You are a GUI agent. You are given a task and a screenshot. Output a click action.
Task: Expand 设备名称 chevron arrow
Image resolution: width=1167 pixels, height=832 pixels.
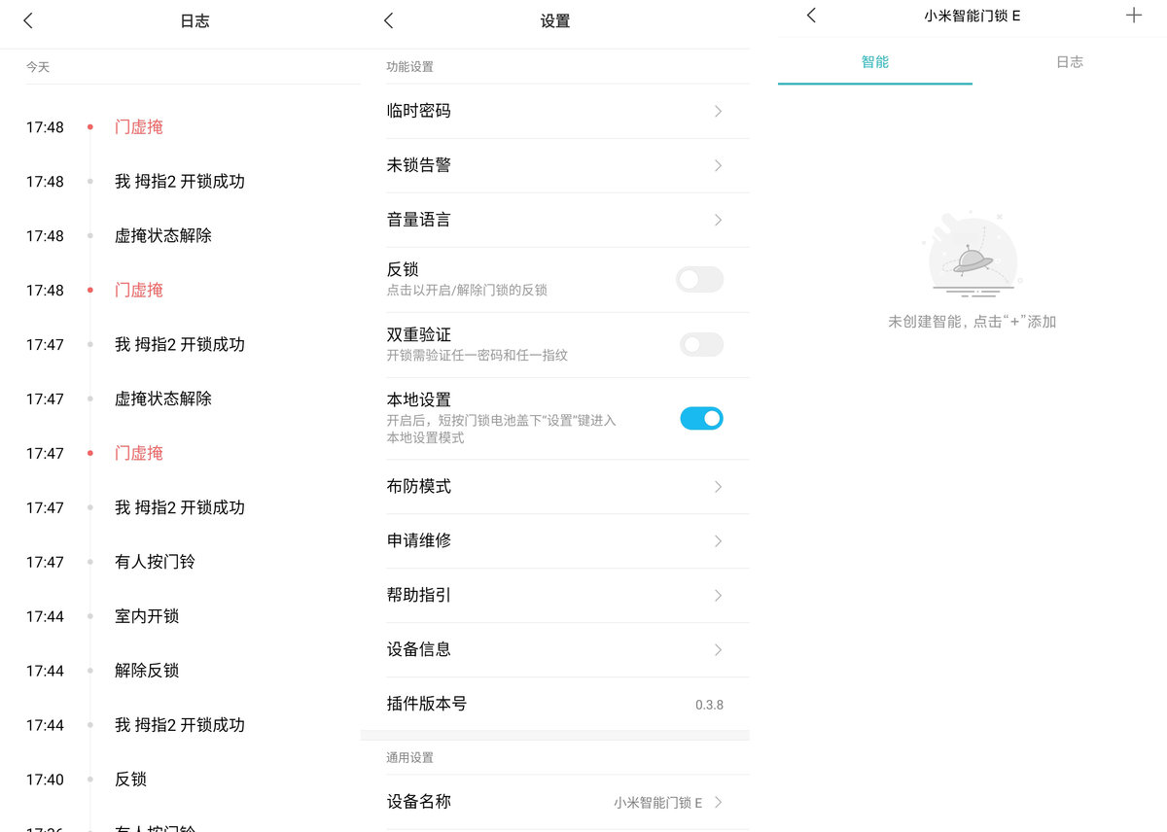(x=718, y=802)
